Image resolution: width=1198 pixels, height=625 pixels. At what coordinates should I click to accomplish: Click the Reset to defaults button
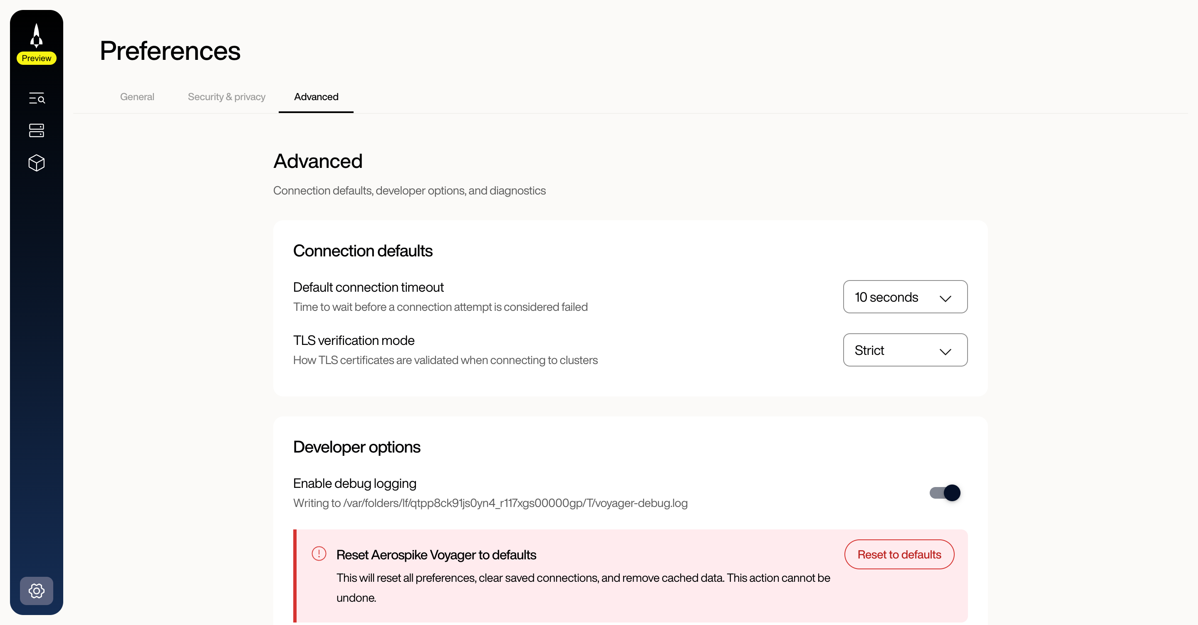(x=899, y=554)
